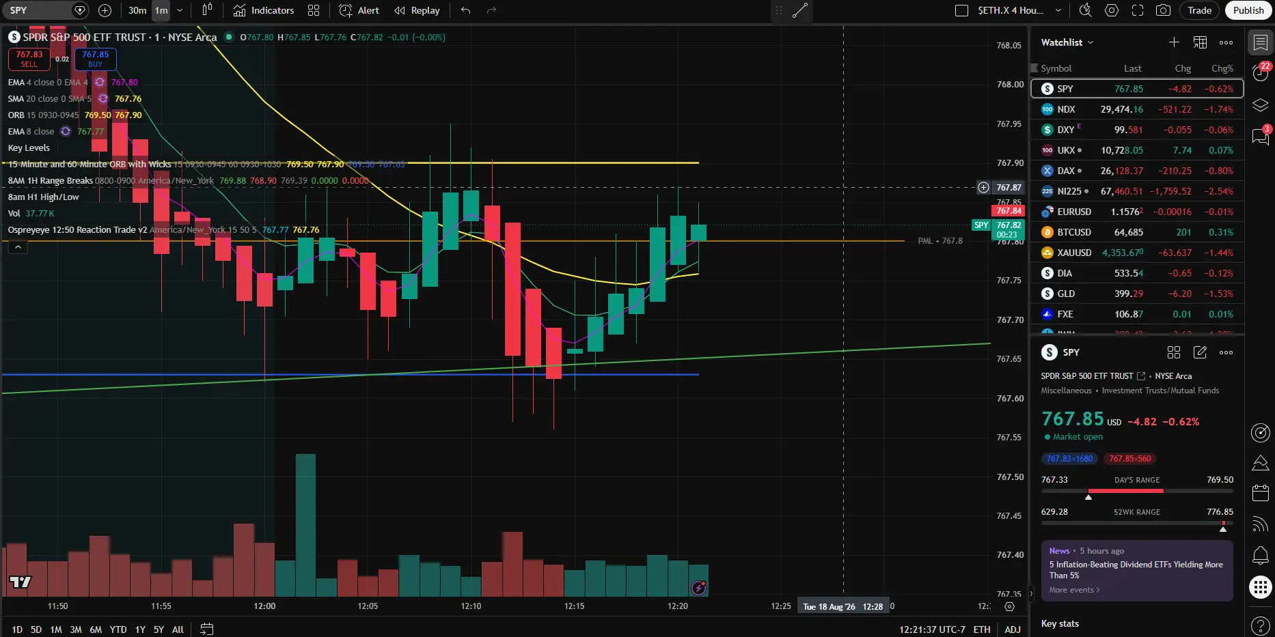Collapse the indicator legend arrow
Image resolution: width=1275 pixels, height=637 pixels.
pyautogui.click(x=18, y=247)
